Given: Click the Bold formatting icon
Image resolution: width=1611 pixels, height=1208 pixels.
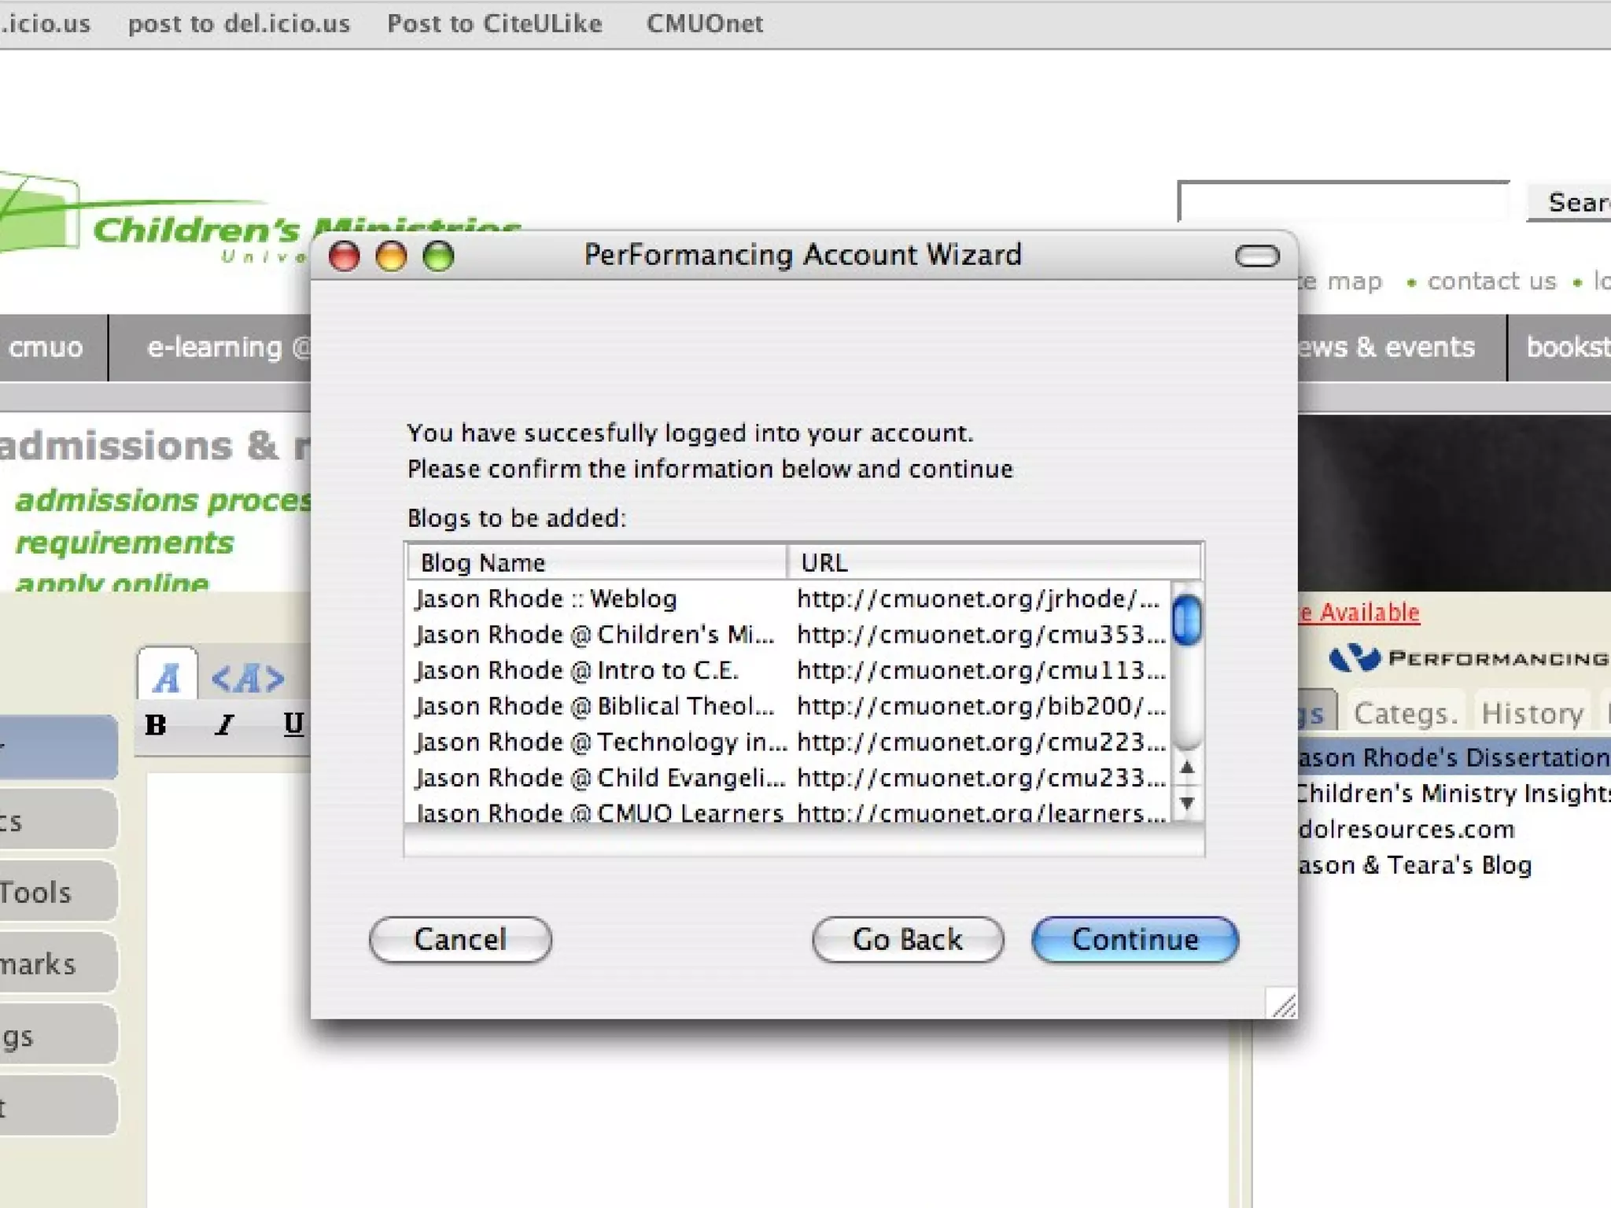Looking at the screenshot, I should click(x=156, y=724).
